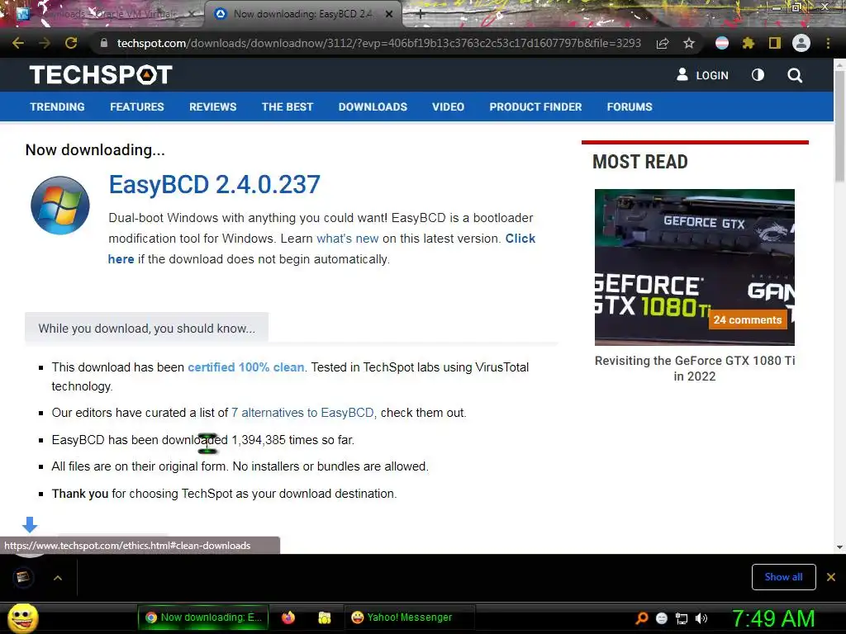846x634 pixels.
Task: Click the share page icon in address bar
Action: [663, 44]
